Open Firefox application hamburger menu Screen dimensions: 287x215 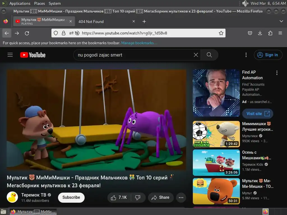[x=280, y=33]
